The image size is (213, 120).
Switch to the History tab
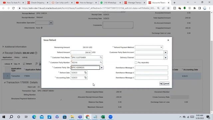17,57
